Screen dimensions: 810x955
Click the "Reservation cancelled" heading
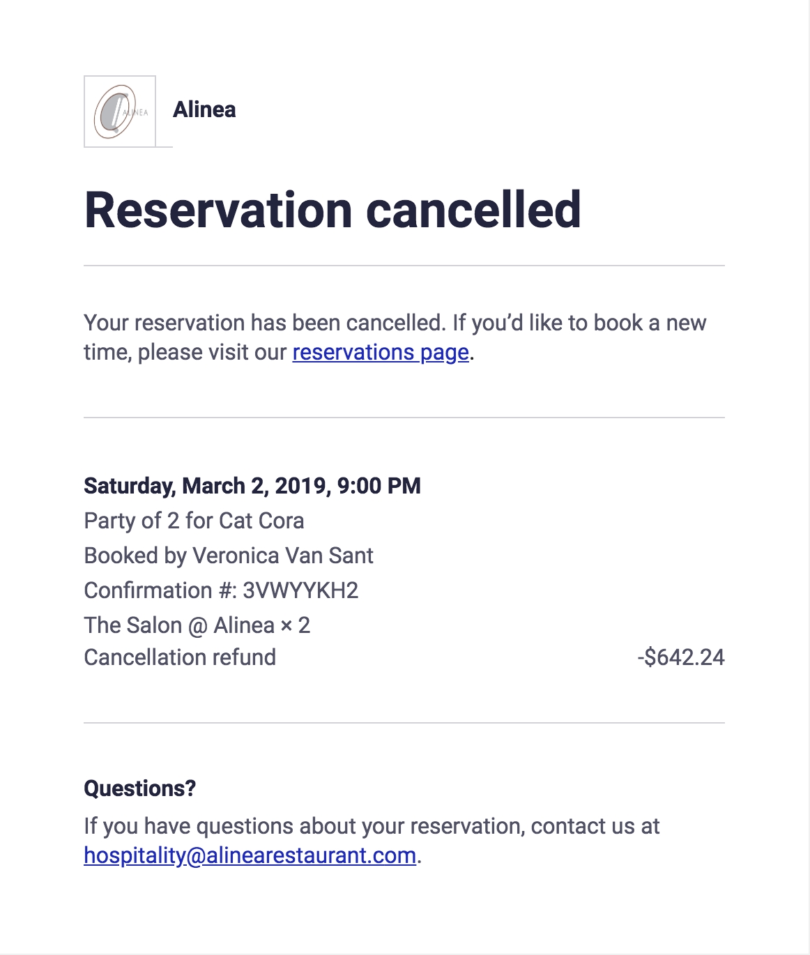[333, 210]
